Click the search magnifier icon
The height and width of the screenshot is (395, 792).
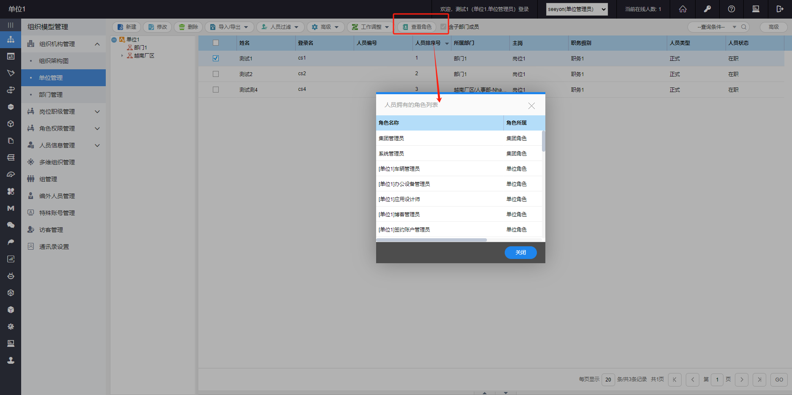tap(744, 27)
